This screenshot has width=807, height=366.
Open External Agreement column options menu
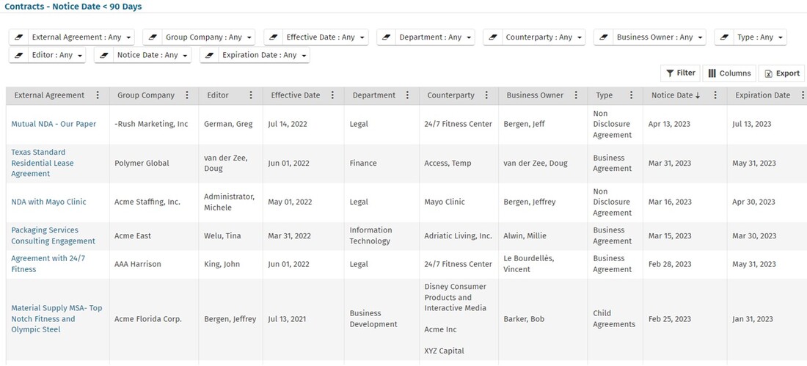[x=98, y=95]
